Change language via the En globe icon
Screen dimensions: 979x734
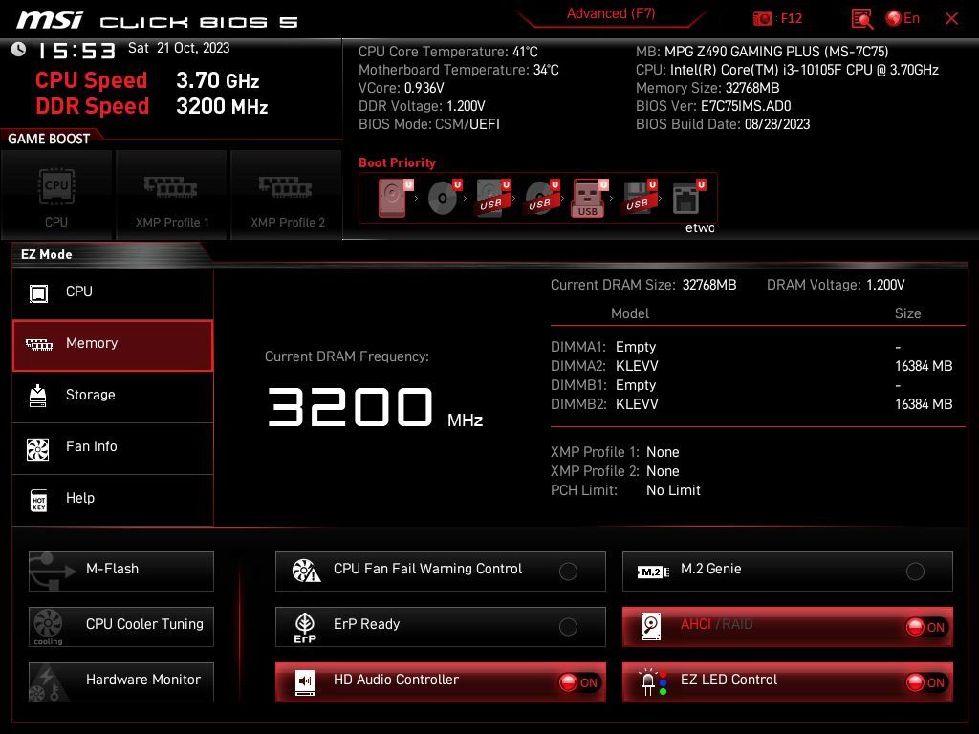pos(903,18)
